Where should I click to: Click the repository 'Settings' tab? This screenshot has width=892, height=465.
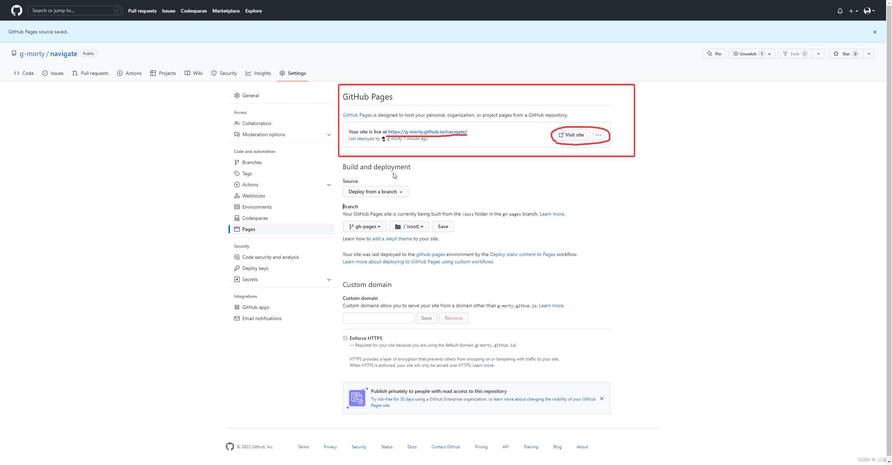pos(297,73)
